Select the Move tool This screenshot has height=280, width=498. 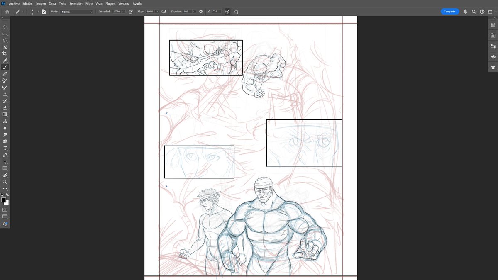click(x=5, y=27)
